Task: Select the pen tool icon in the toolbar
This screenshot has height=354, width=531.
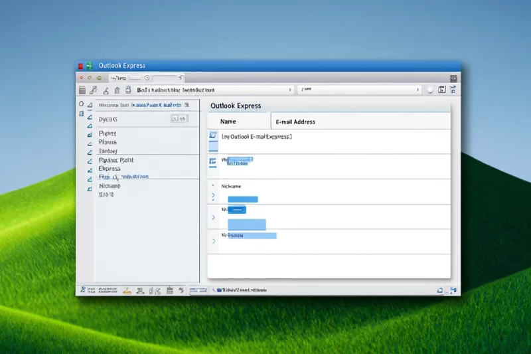Action: pyautogui.click(x=94, y=90)
